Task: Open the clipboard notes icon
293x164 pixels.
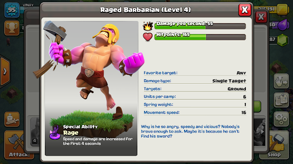Action: (x=281, y=100)
